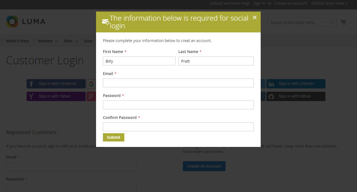
Task: Expand the Default Store View dropdown
Action: point(329,3)
